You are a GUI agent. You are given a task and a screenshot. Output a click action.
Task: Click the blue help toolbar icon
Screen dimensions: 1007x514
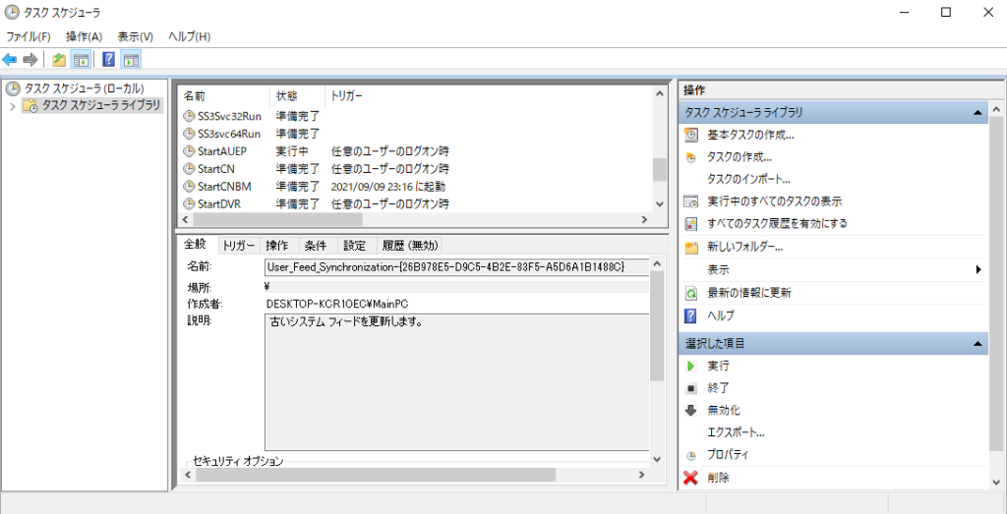pos(108,60)
